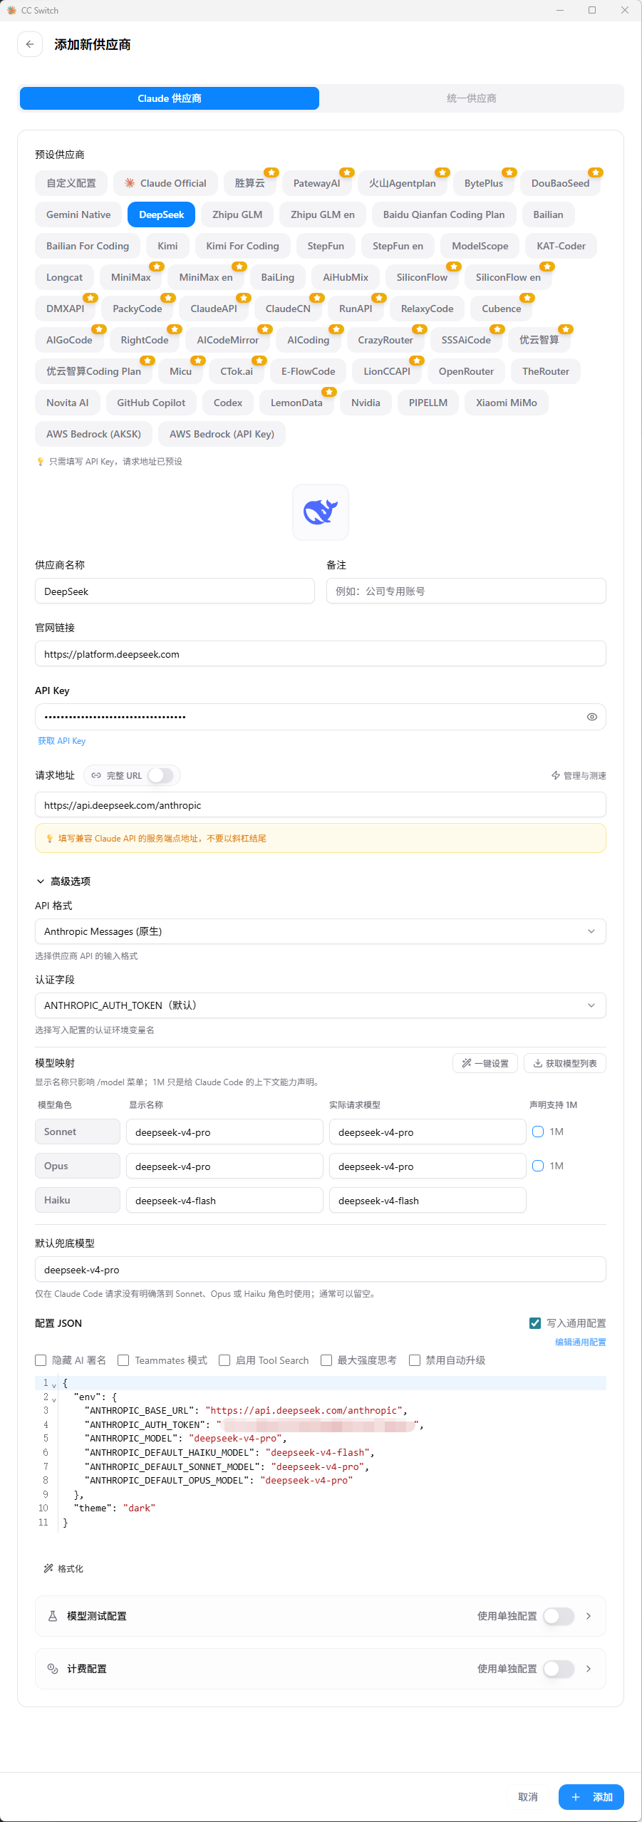642x1822 pixels.
Task: Check 隐藏 AI 署名 option
Action: [x=41, y=1360]
